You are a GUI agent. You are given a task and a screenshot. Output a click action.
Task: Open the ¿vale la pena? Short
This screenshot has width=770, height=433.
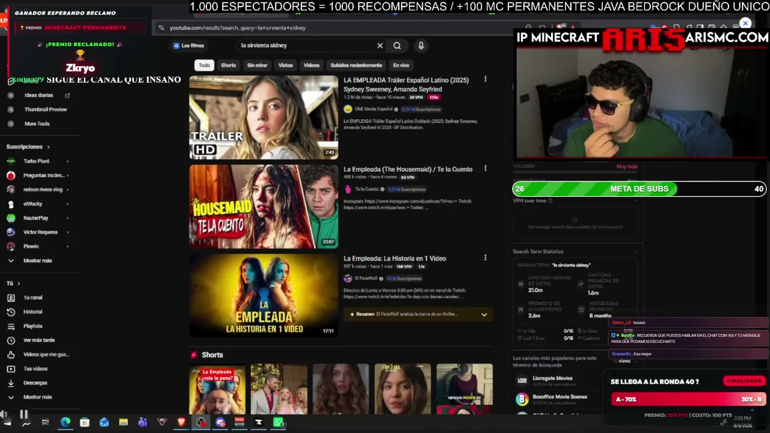[x=217, y=390]
